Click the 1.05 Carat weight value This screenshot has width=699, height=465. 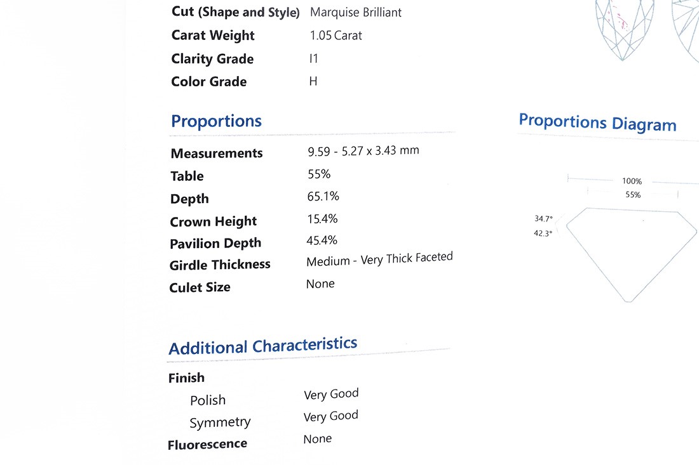[x=336, y=36]
